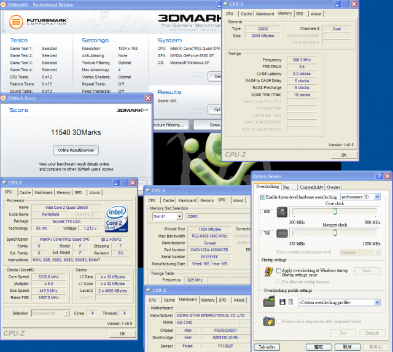Click OK in CPU-Z Memory window
This screenshot has height=352, width=393.
344,155
